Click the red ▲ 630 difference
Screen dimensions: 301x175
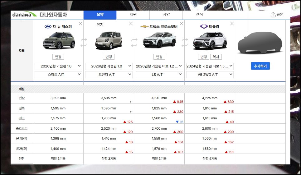point(229,102)
